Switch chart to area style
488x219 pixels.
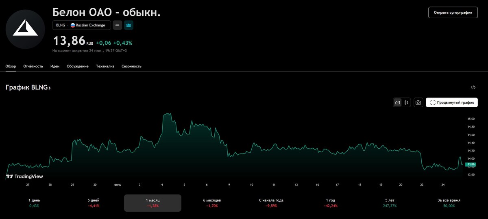click(398, 103)
